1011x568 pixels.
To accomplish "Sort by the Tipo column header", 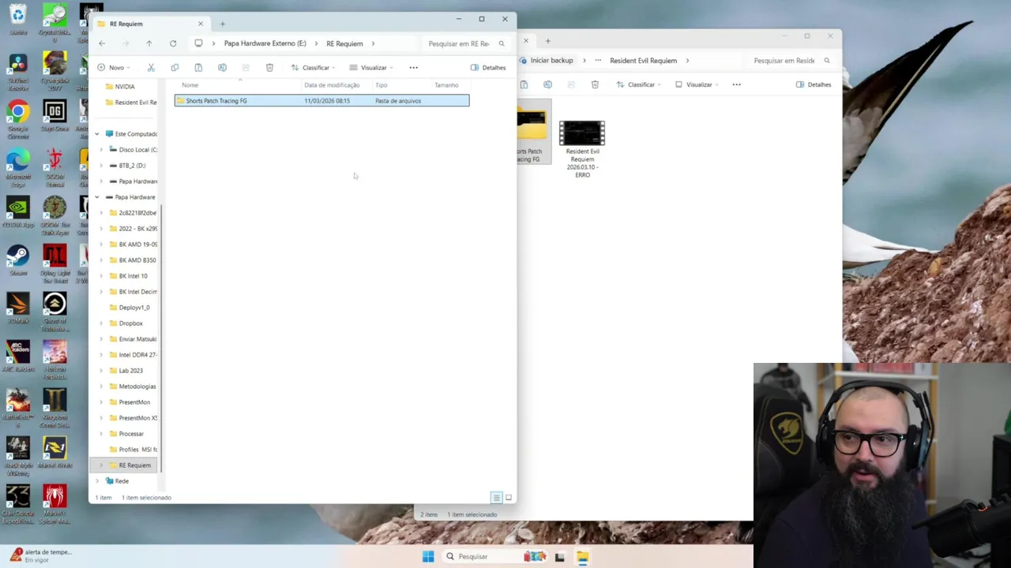I will pyautogui.click(x=381, y=85).
